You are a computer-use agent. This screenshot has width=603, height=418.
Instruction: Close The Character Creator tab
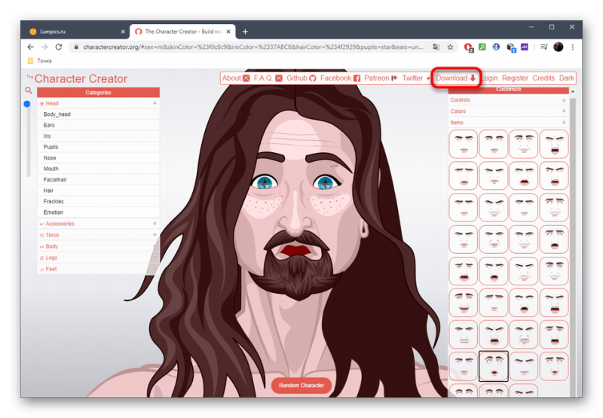pyautogui.click(x=228, y=32)
